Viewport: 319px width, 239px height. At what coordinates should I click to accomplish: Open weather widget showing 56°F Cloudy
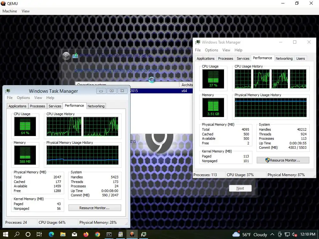click(250, 235)
